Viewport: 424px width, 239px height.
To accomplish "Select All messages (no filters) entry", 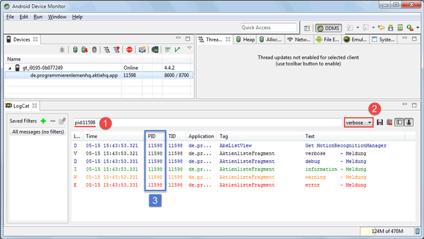I will [38, 132].
